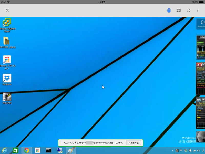The width and height of the screenshot is (205, 154).
Task: Open Action Center flag icon
Action: 181,151
